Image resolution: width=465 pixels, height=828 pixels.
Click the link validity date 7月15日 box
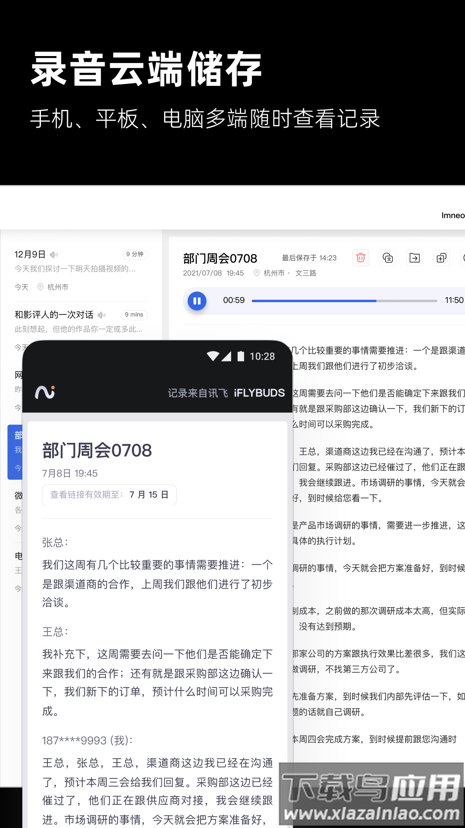109,495
